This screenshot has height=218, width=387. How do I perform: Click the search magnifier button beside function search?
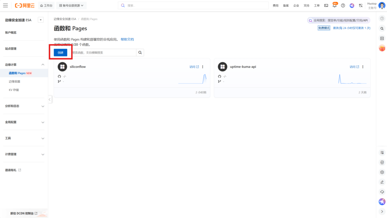point(140,53)
